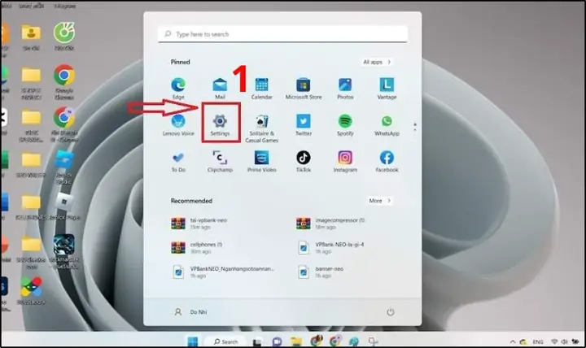Open Task View from the taskbar
Screen dimensions: 586x348
coord(257,341)
